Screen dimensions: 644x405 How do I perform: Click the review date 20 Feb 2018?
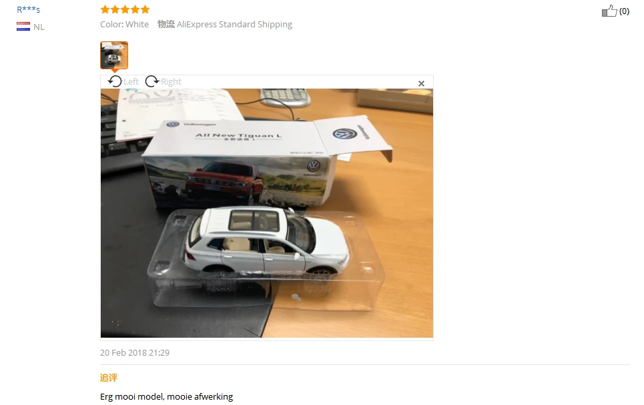tap(135, 352)
